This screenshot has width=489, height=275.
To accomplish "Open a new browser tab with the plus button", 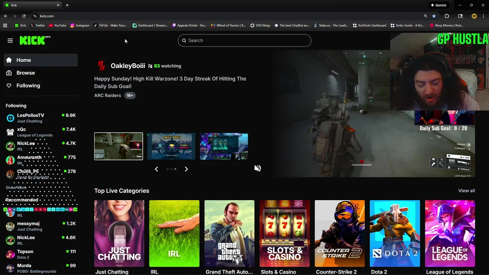I will pyautogui.click(x=67, y=5).
